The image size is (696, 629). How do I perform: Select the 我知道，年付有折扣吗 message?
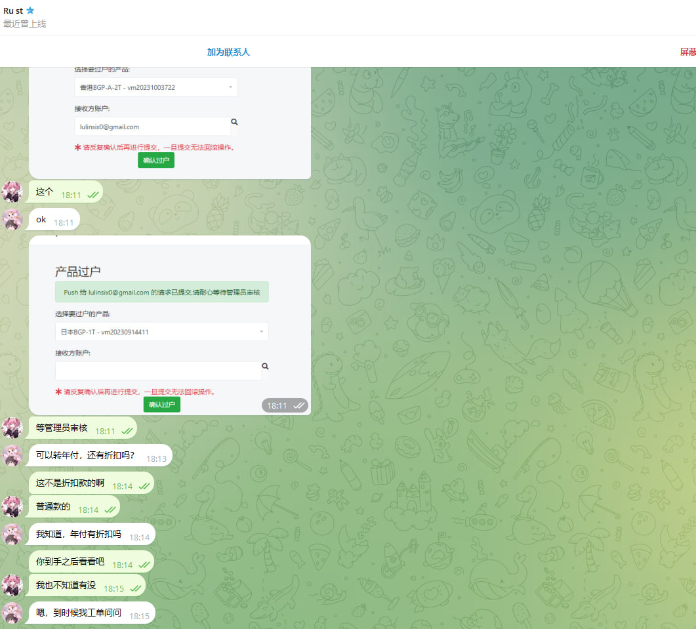point(92,534)
